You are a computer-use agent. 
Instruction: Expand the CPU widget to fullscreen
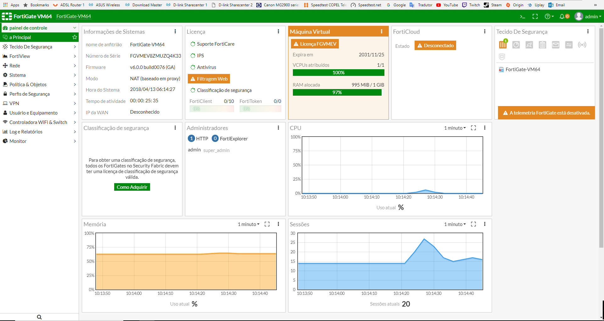pos(473,128)
